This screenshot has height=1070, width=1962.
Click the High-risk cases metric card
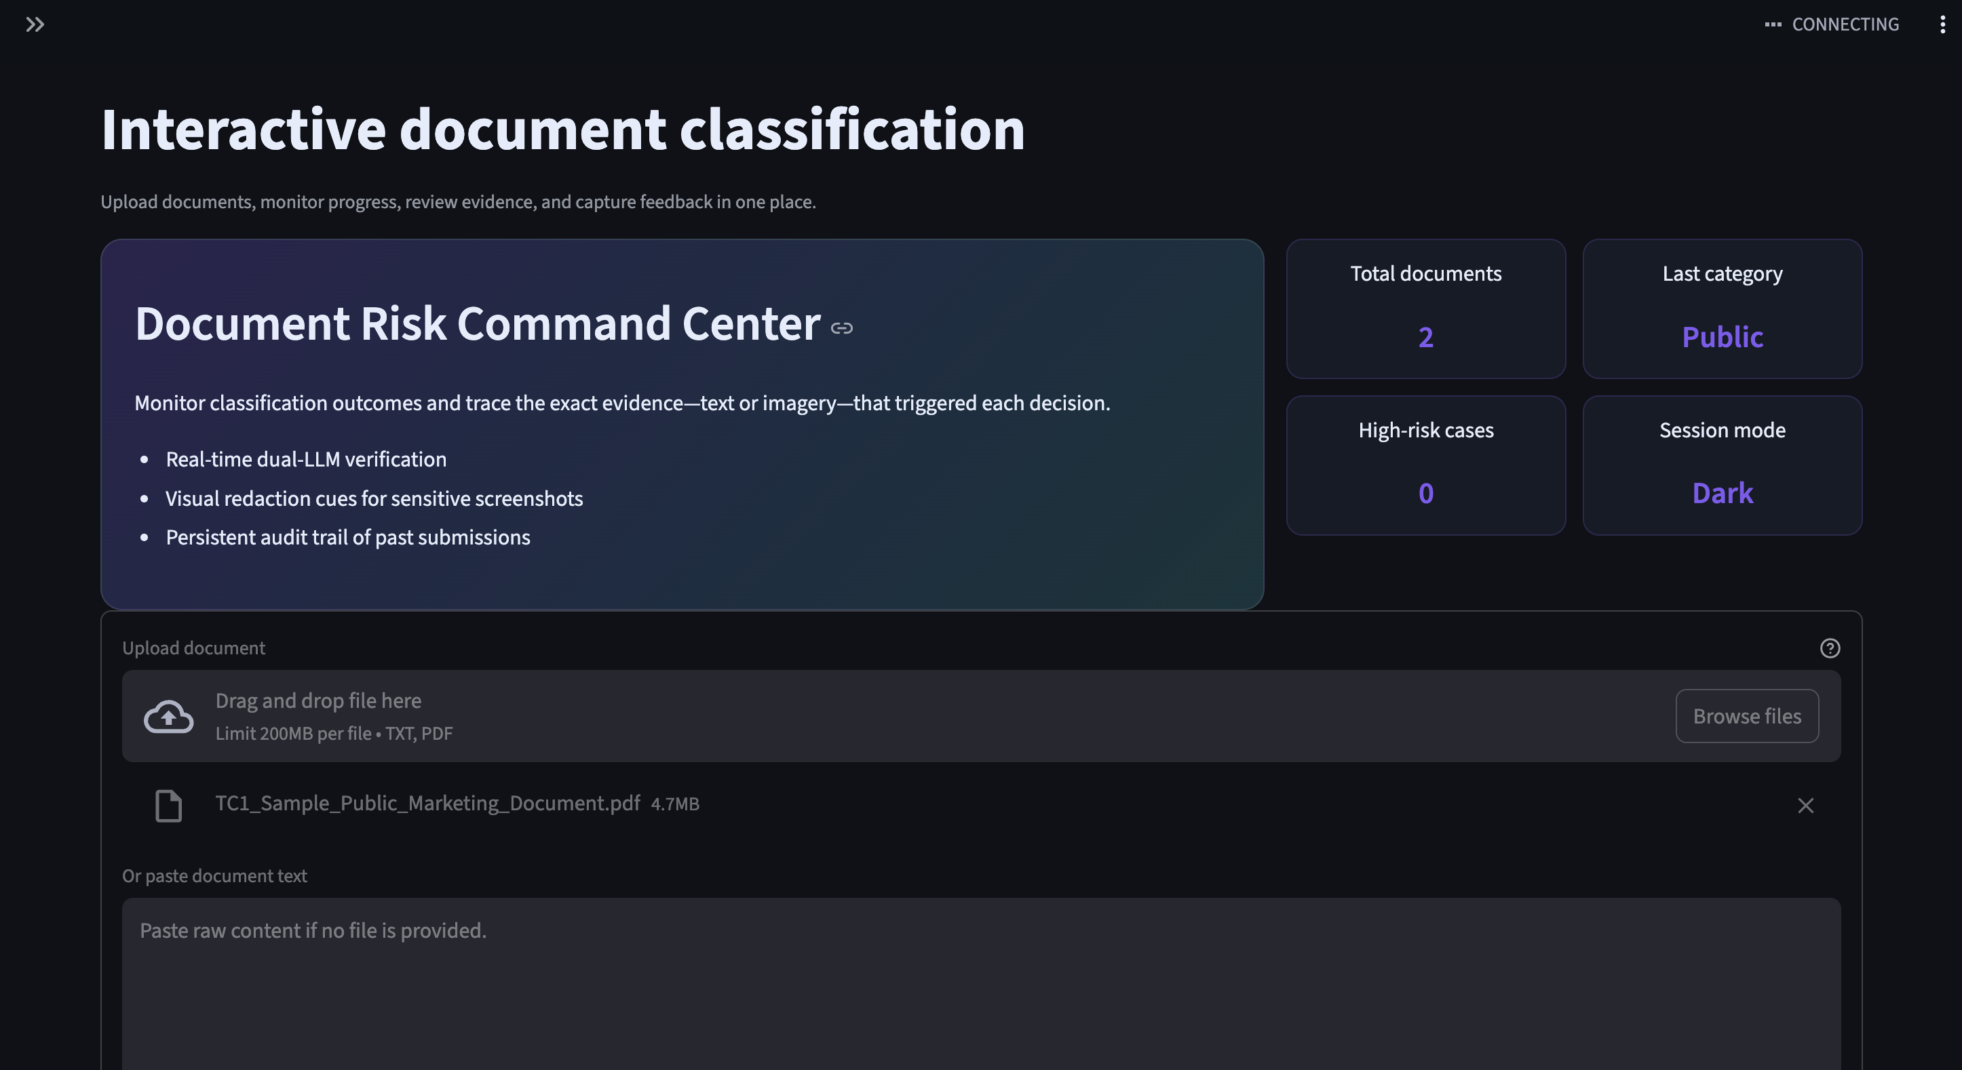[1425, 465]
